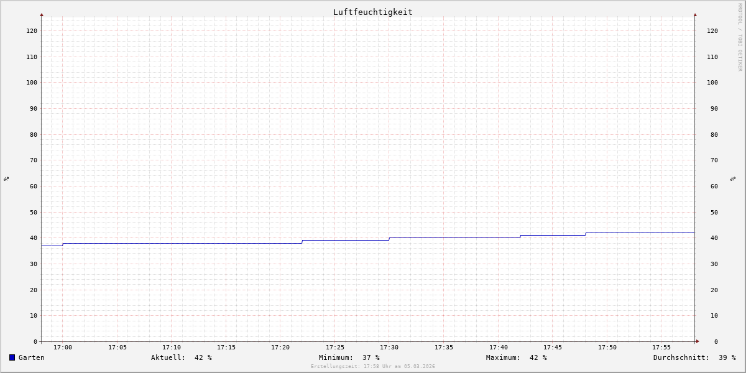
Task: Click the 17:00 time axis label
Action: tap(63, 348)
